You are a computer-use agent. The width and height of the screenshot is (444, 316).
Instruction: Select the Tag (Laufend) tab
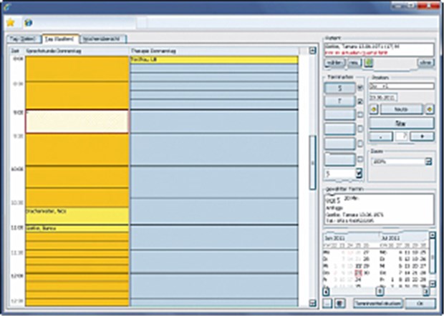(x=60, y=39)
